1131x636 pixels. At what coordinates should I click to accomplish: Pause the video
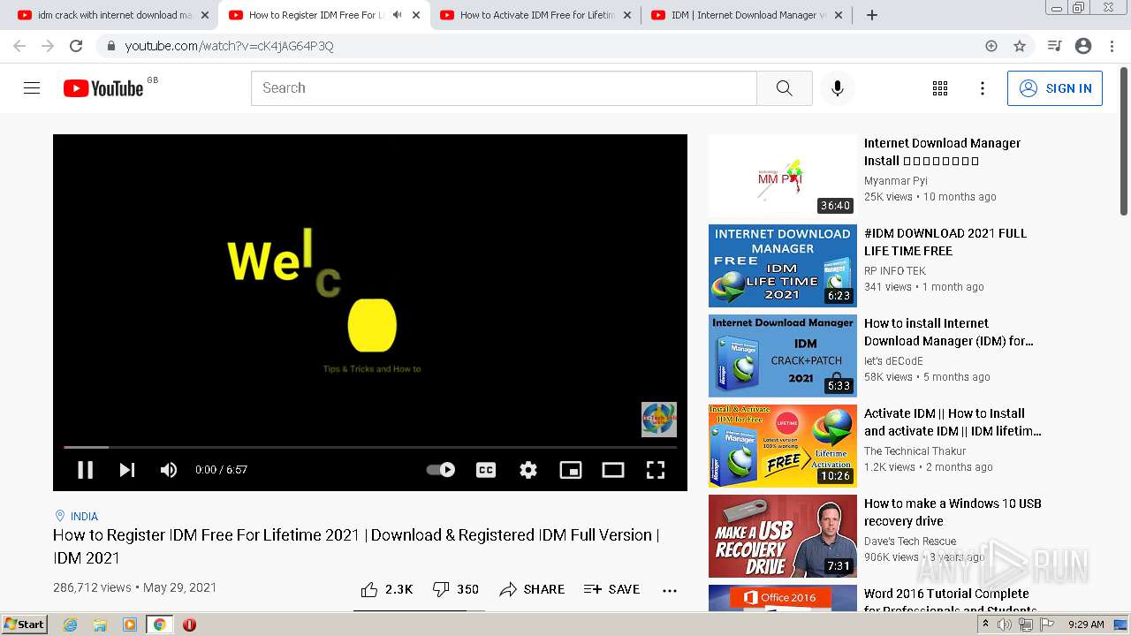click(x=85, y=470)
